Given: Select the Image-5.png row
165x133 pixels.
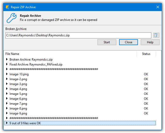Looking at the screenshot, I should (x=18, y=94).
